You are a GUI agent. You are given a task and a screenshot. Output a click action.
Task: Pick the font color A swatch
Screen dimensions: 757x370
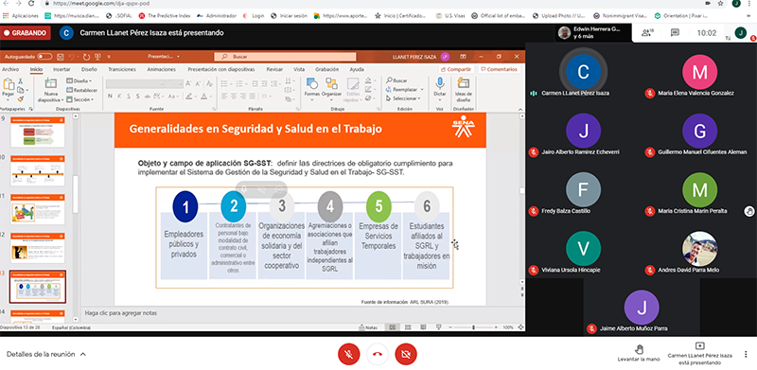204,97
